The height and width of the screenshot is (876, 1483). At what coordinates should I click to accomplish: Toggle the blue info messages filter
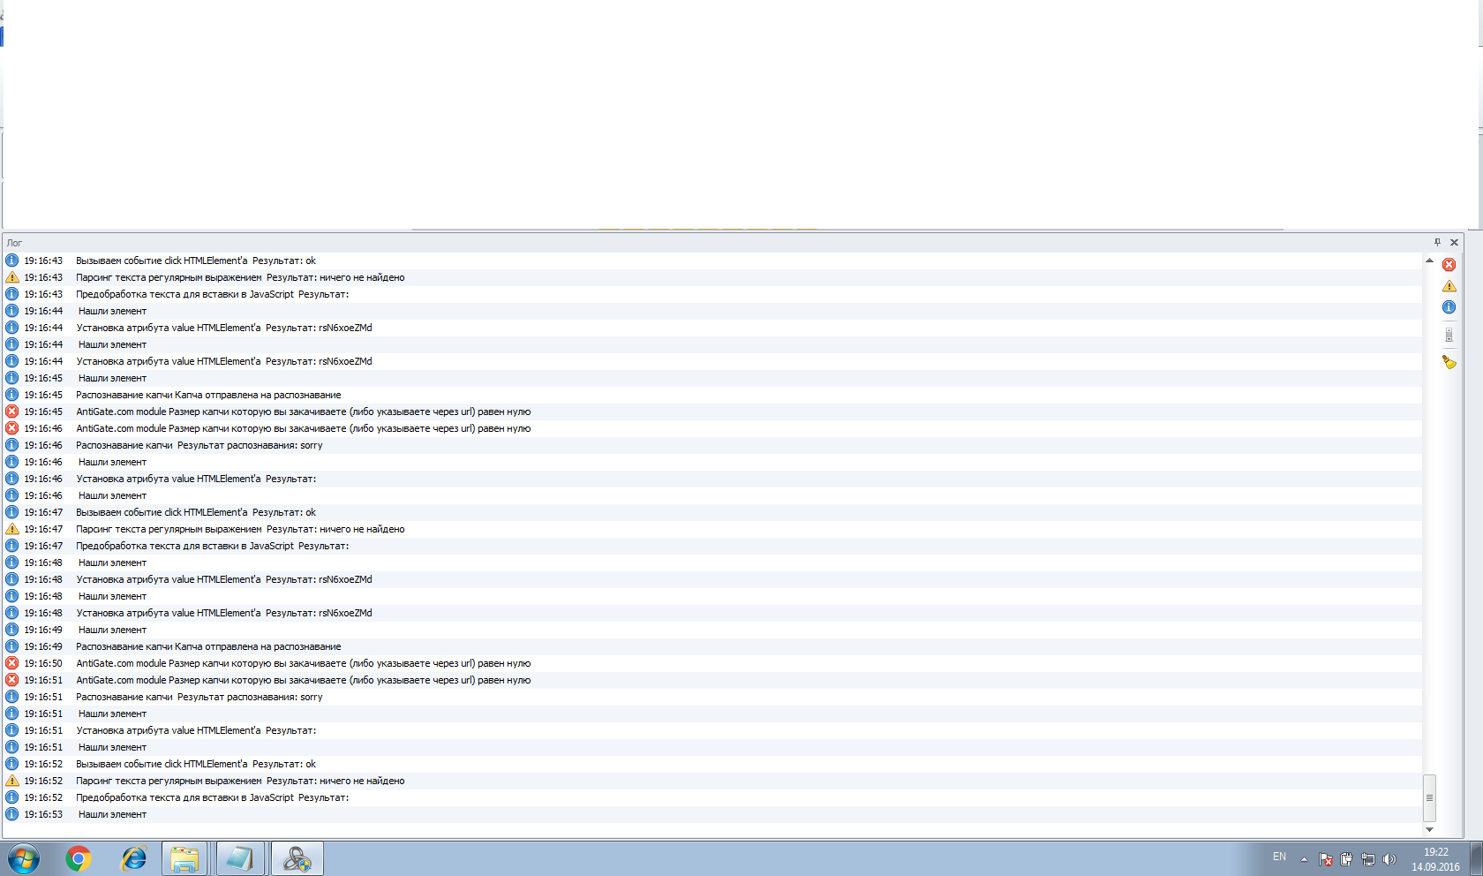pyautogui.click(x=1449, y=307)
